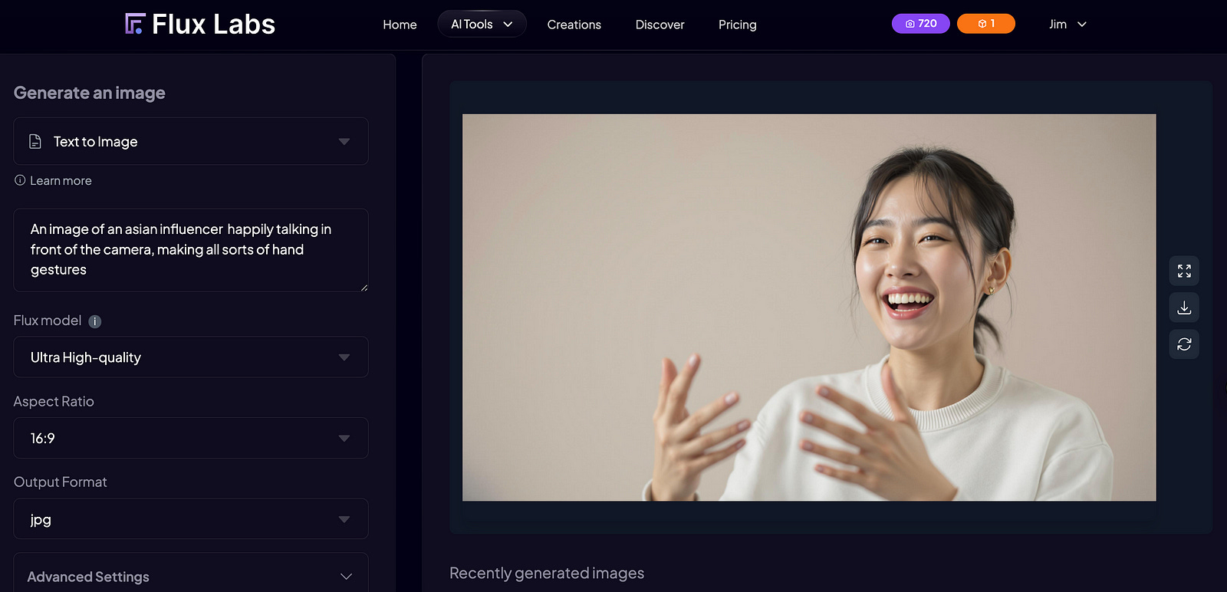This screenshot has height=592, width=1227.
Task: Click the generated woman image preview
Action: (x=809, y=308)
